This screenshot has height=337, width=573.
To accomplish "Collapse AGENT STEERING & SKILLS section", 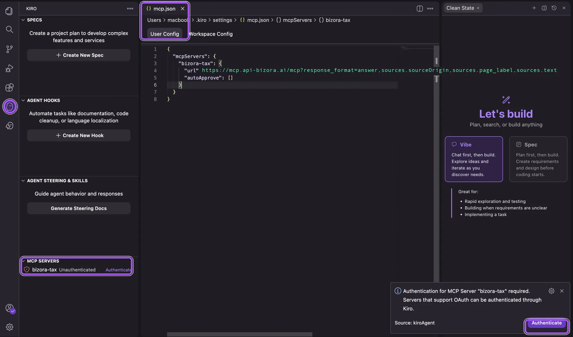I will click(23, 181).
